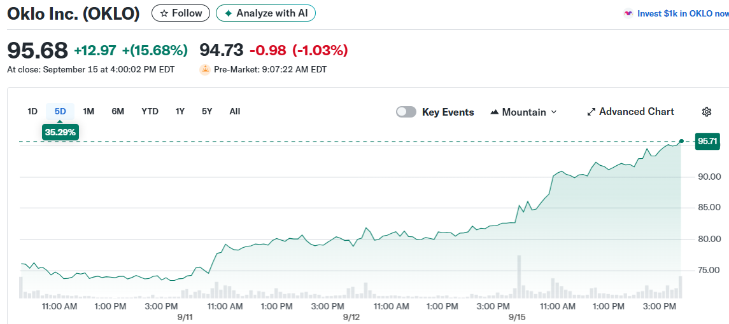The width and height of the screenshot is (729, 324).
Task: Click the 35.29% five-day return badge
Action: click(x=60, y=132)
